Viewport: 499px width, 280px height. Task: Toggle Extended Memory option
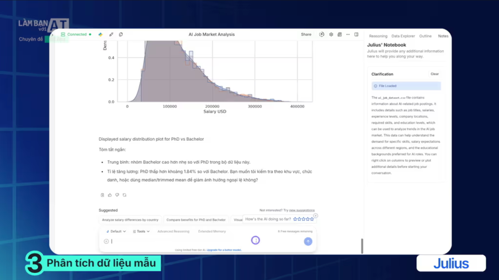(x=212, y=231)
